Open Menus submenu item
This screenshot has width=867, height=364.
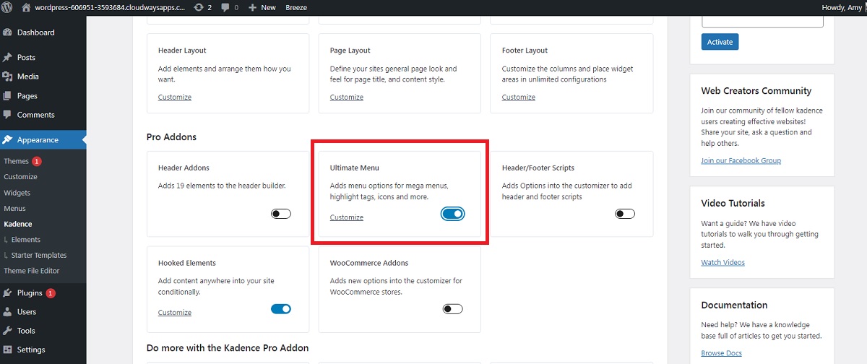pyautogui.click(x=14, y=209)
